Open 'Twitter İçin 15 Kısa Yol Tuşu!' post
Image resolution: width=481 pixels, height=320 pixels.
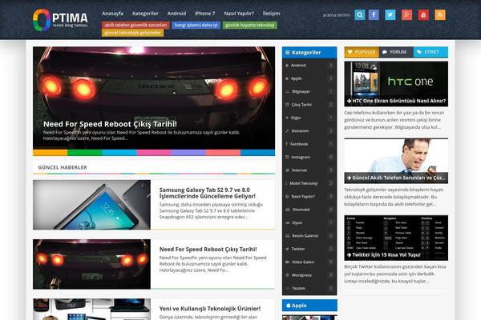tap(384, 254)
